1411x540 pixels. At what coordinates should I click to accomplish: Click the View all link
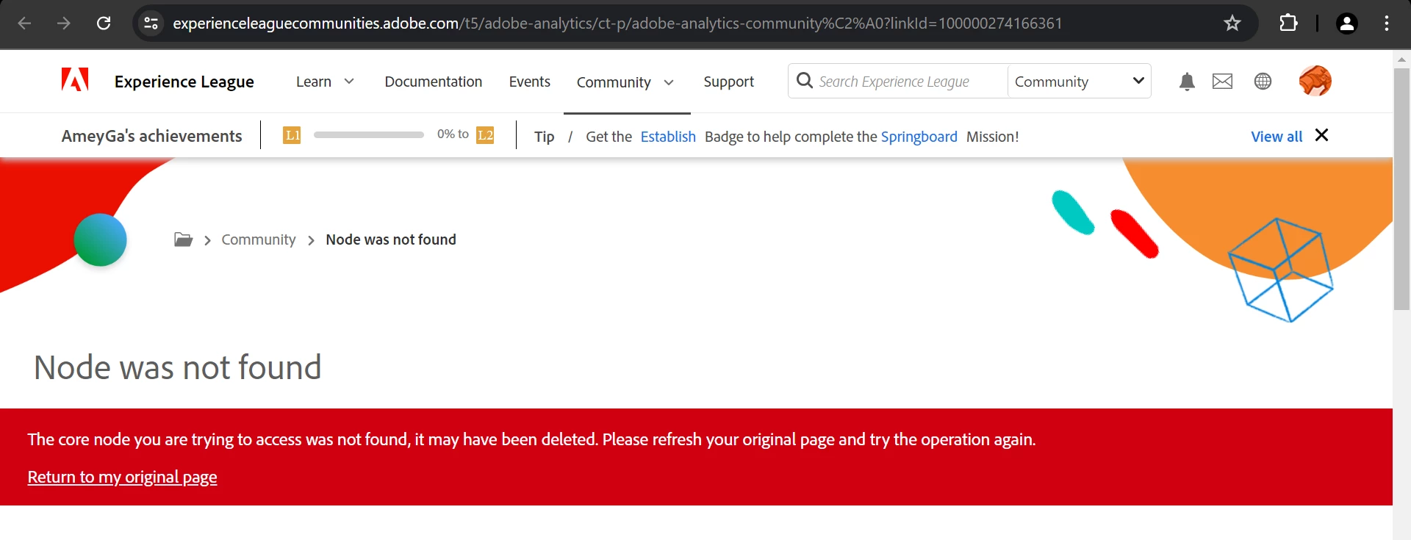coord(1277,137)
